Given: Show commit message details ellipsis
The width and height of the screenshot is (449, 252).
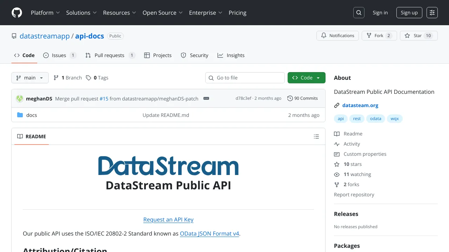Looking at the screenshot, I should click(206, 98).
